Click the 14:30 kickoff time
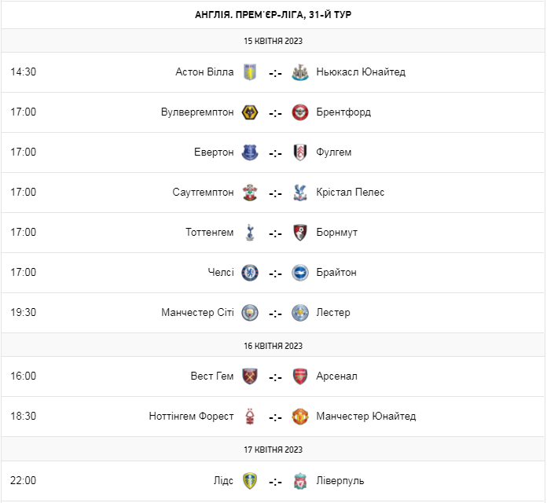The height and width of the screenshot is (503, 547). [x=24, y=72]
